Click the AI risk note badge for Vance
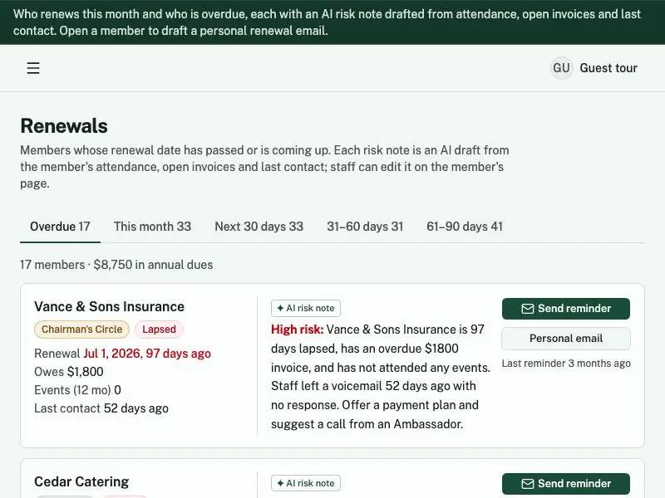The width and height of the screenshot is (665, 498). 306,308
